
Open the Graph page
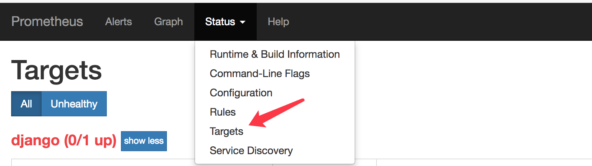tap(168, 21)
